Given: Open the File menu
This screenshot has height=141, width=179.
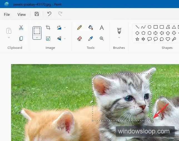Looking at the screenshot, I should (7, 14).
